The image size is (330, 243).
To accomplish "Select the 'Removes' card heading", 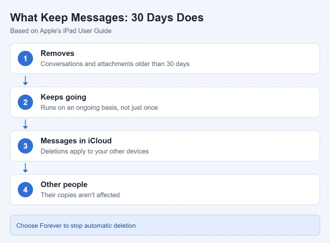I will click(57, 53).
